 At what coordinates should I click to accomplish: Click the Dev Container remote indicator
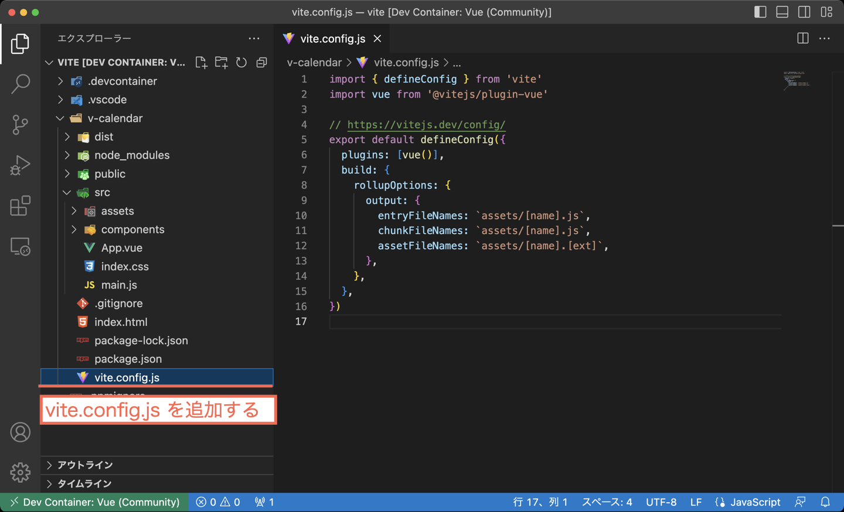94,502
